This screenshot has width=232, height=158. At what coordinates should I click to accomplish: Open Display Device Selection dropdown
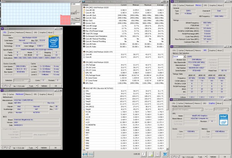point(202,109)
